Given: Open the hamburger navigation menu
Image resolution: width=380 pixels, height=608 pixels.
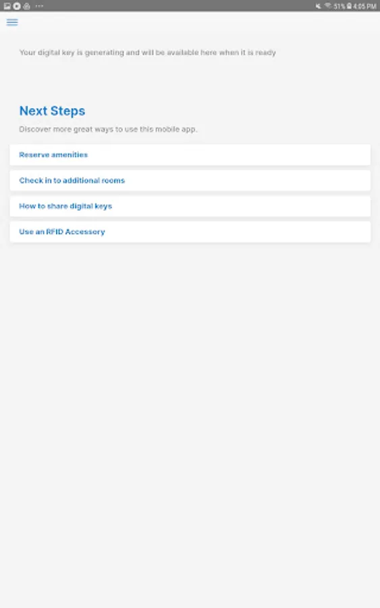Looking at the screenshot, I should (12, 22).
